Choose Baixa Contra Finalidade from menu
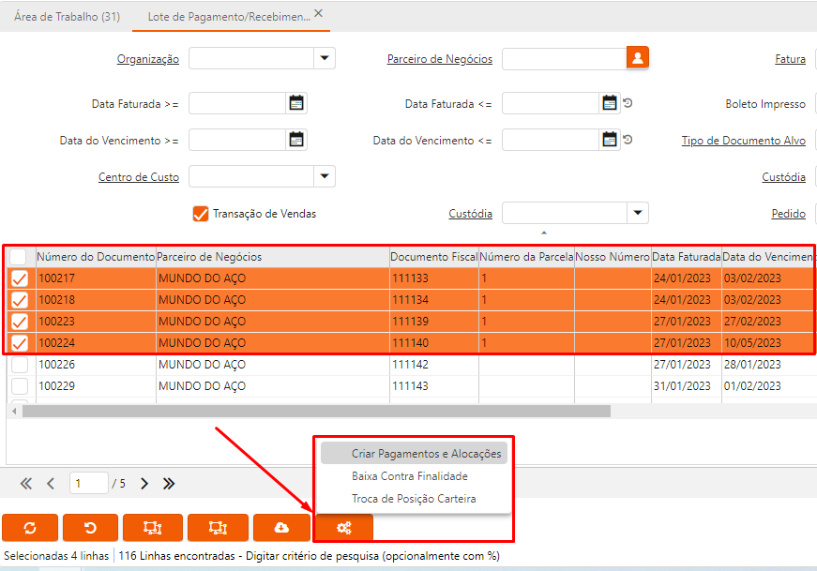Image resolution: width=817 pixels, height=571 pixels. 409,476
